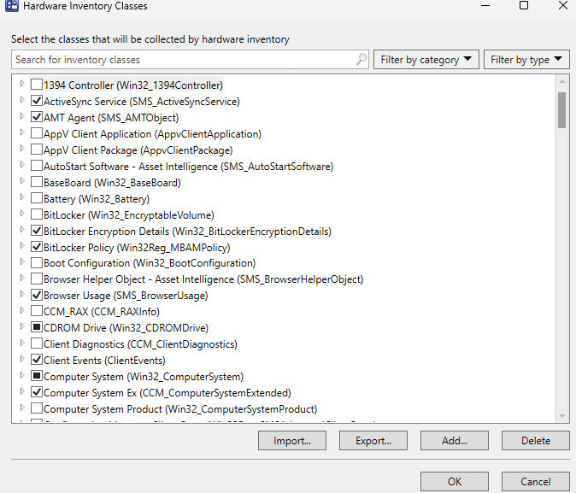Click the scrollbar down arrow

point(562,416)
